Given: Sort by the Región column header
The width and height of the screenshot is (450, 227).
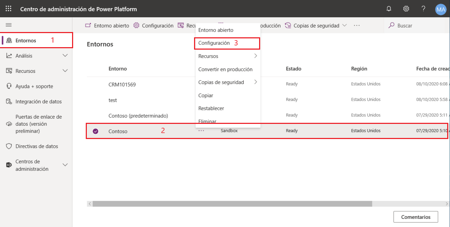Looking at the screenshot, I should pos(359,69).
